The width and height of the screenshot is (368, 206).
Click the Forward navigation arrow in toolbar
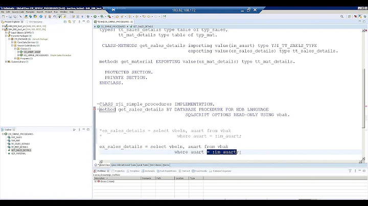(155, 17)
